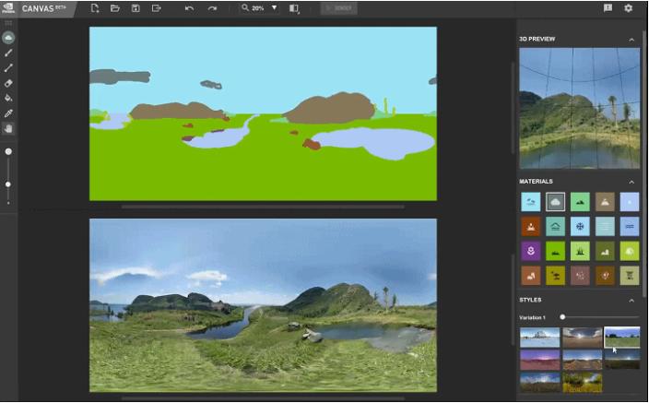Open the zoom percentage dropdown
This screenshot has height=403, width=649.
[x=274, y=8]
